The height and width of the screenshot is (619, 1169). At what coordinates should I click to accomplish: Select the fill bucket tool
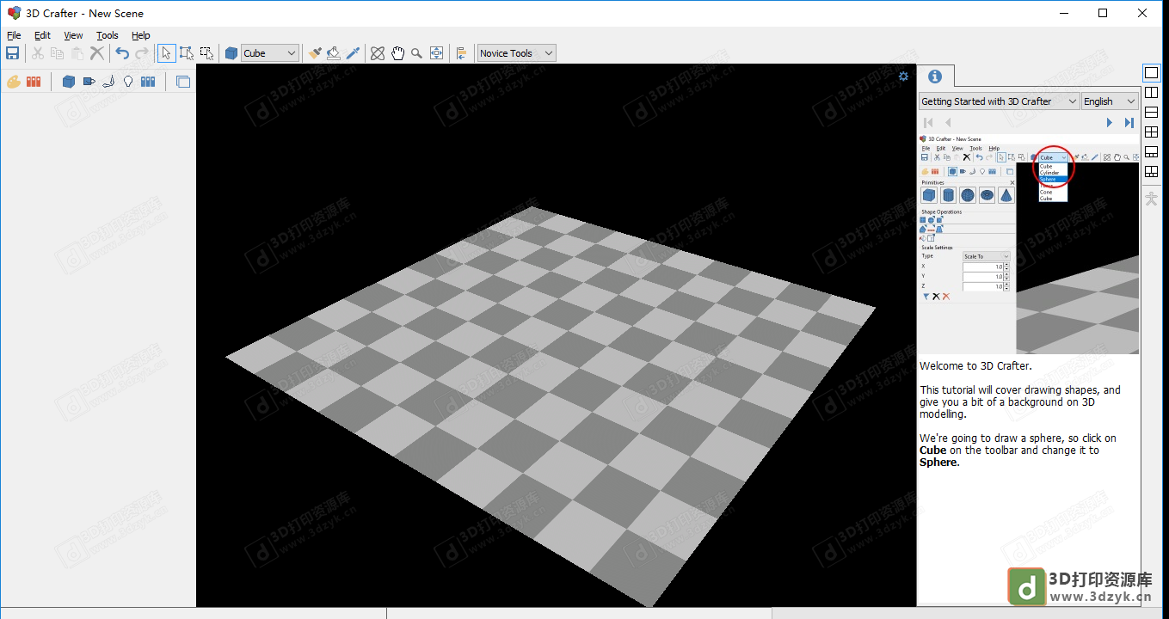(x=334, y=53)
